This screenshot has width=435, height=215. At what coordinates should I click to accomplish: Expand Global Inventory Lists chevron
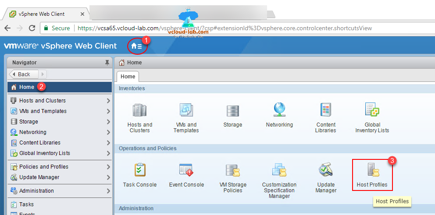108,154
